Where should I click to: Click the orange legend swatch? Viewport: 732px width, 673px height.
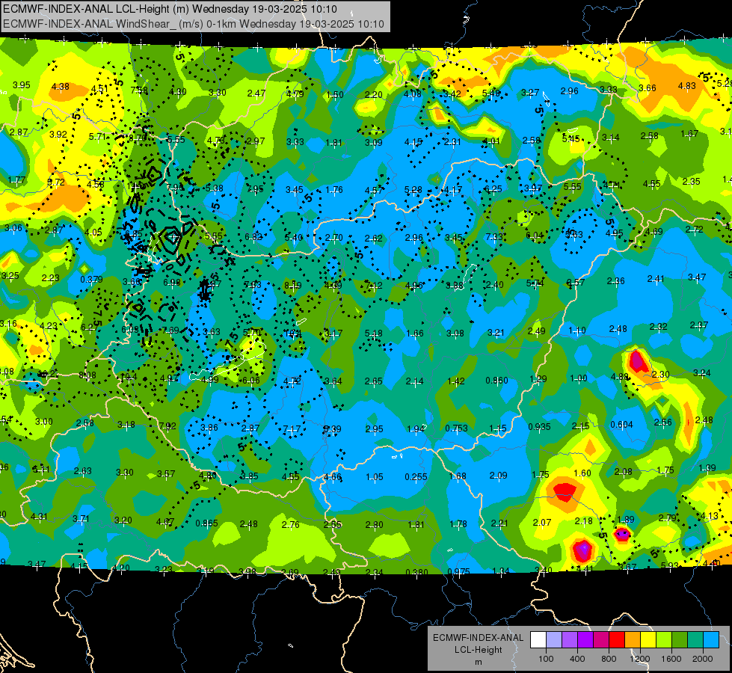point(633,640)
